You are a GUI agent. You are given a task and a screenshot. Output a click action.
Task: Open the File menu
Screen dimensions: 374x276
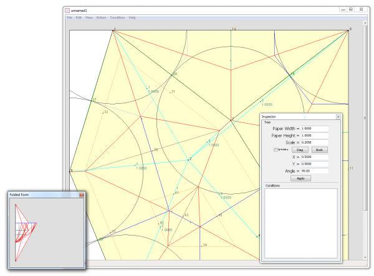point(70,17)
